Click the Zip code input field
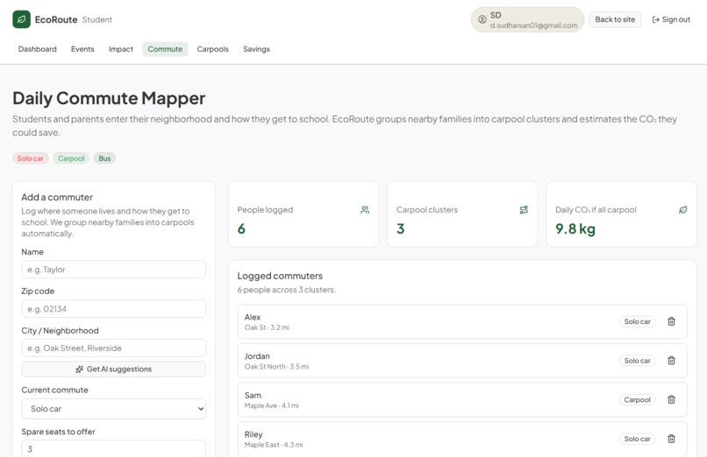 (114, 309)
